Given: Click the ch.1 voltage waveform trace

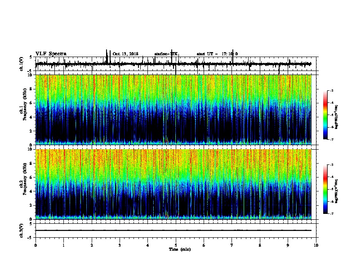Looking at the screenshot, I should click(174, 64).
